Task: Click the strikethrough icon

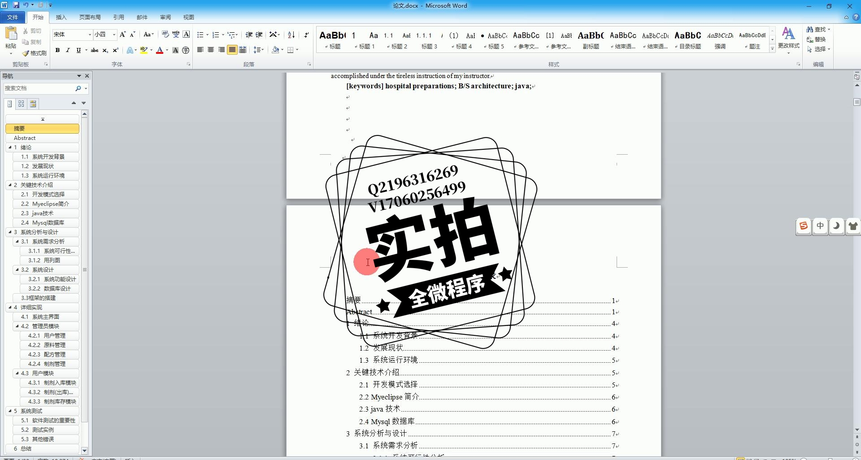Action: 94,50
